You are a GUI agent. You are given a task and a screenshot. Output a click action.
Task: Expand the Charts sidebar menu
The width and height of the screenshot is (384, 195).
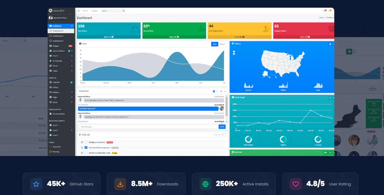coord(61,56)
